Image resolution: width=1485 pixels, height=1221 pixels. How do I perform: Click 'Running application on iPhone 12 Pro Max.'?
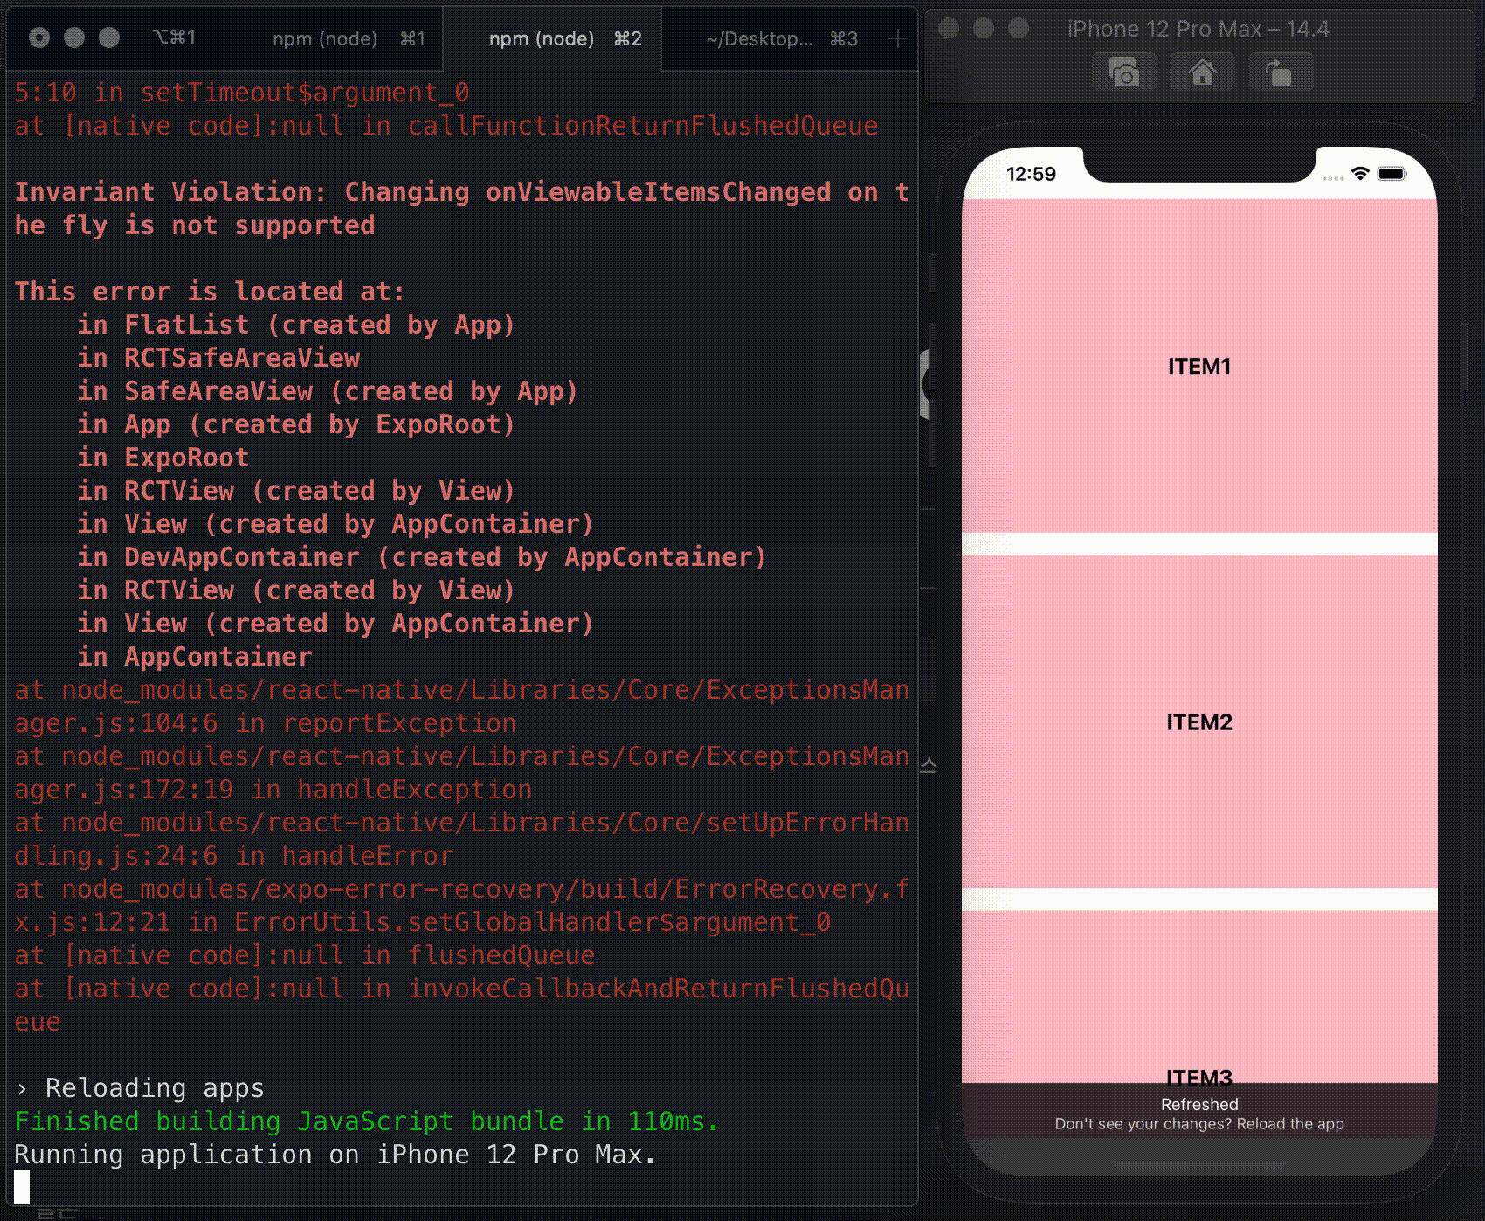coord(335,1154)
